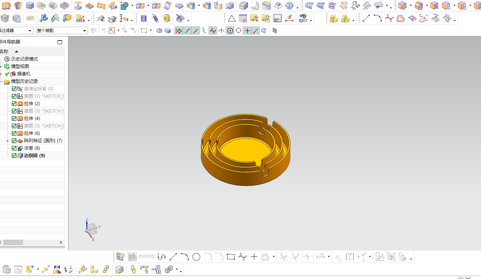Click the chain link icon in assembly toolbar

(133, 269)
